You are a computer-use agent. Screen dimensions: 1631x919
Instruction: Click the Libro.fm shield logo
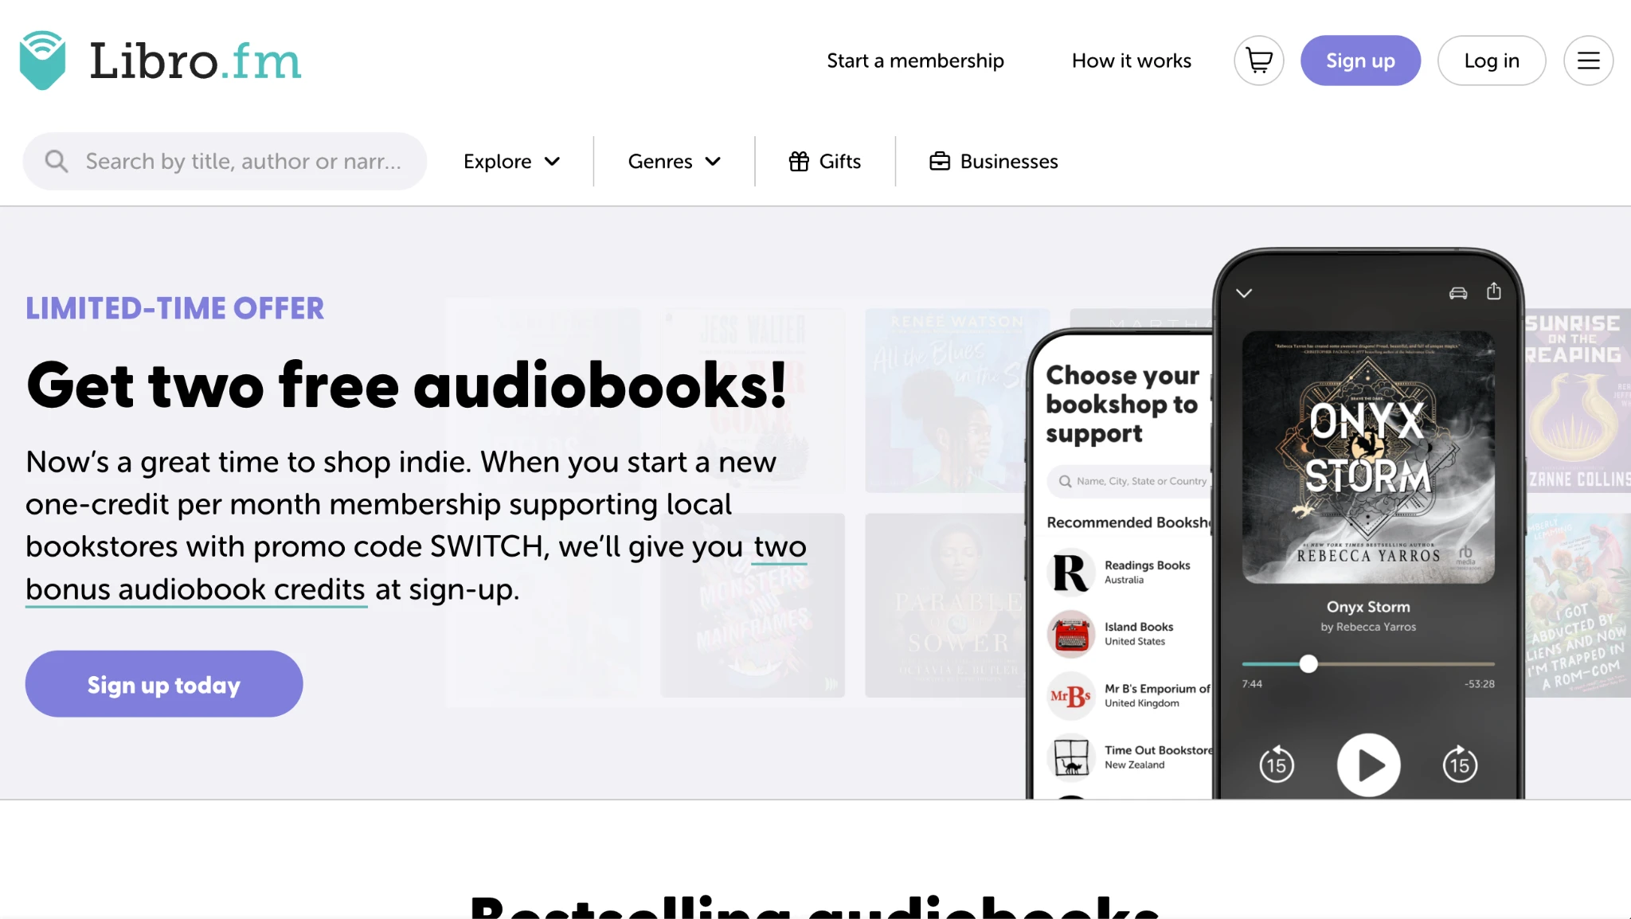[42, 61]
